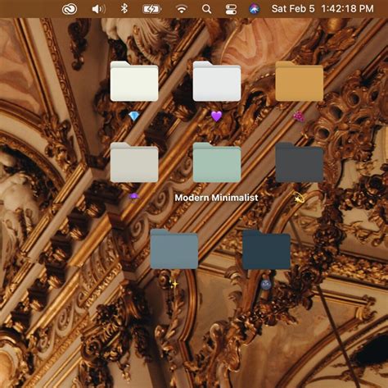This screenshot has height=388, width=388.
Task: Select the charcoal gray folder
Action: pyautogui.click(x=300, y=162)
